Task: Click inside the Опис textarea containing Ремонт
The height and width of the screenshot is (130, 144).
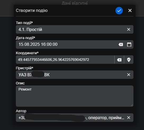Action: (x=75, y=96)
